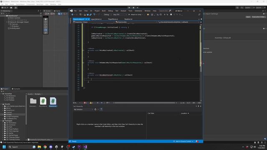Image resolution: width=267 pixels, height=150 pixels.
Task: Click Add to Source Control in status bar
Action: coord(183,141)
